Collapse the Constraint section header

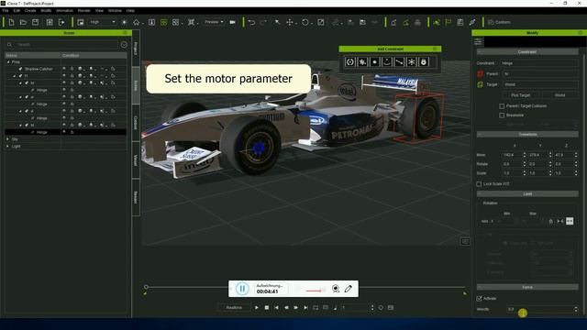click(x=527, y=52)
